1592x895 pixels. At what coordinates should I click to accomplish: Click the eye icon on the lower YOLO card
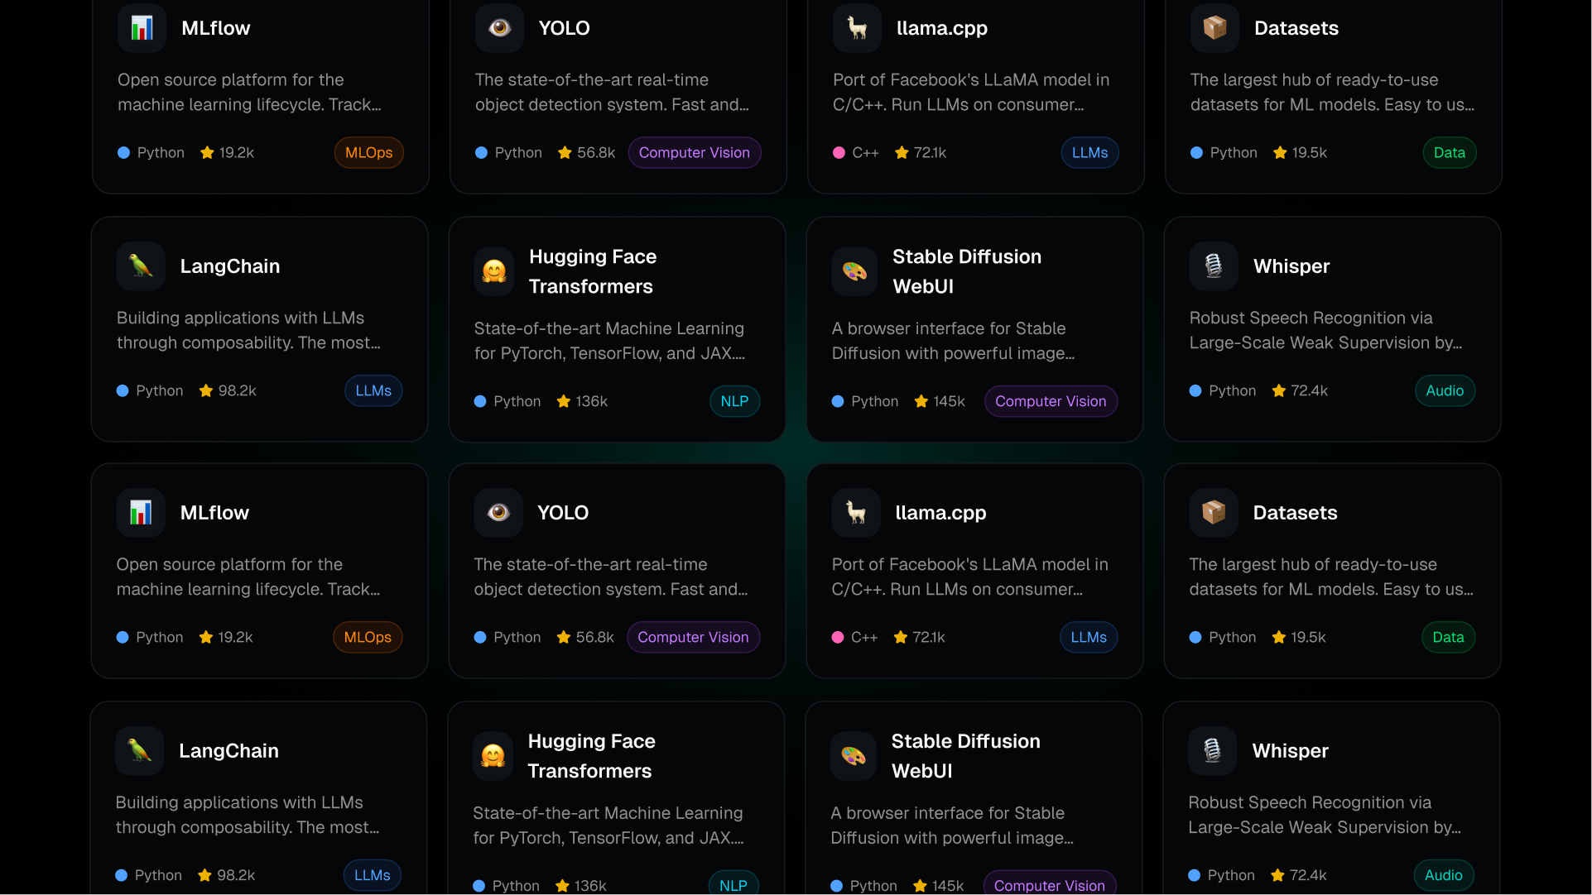(498, 513)
